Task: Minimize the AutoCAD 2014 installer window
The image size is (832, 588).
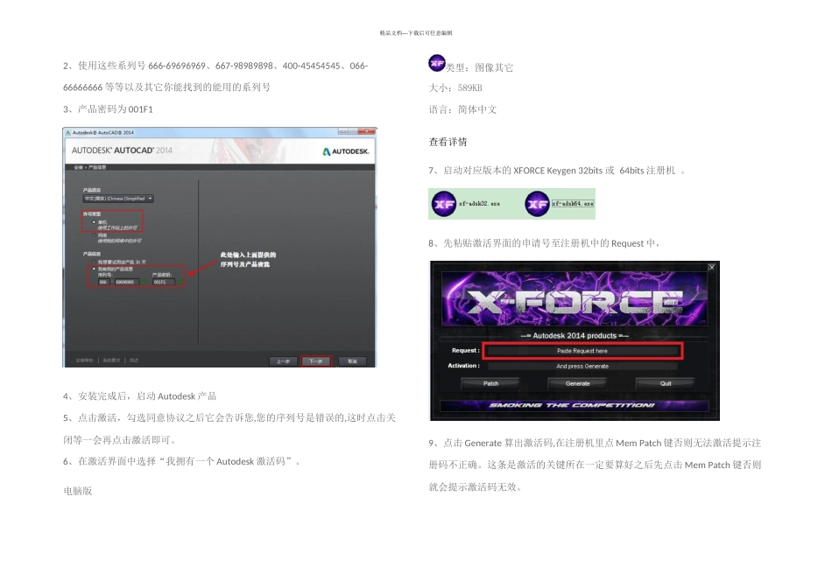Action: (342, 131)
